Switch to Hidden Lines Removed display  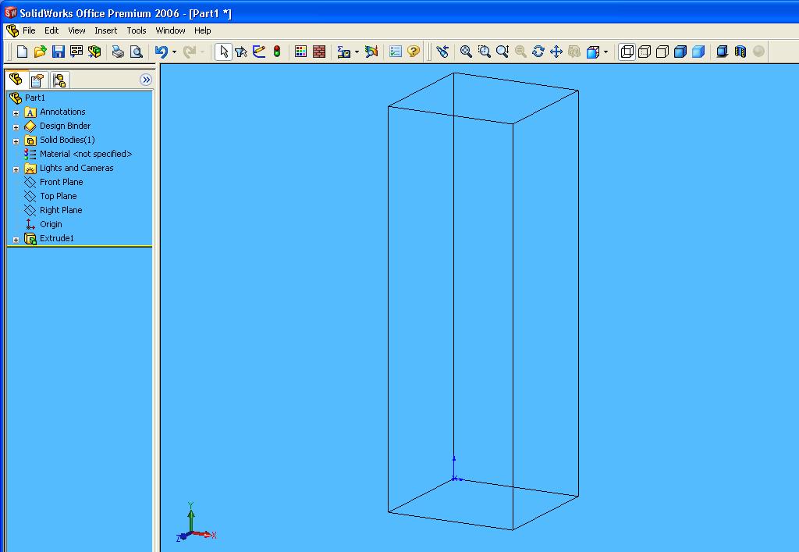662,52
